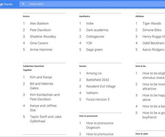Select Battlefield 2042 game entry
Screen dimensions: 165x137
97,80
